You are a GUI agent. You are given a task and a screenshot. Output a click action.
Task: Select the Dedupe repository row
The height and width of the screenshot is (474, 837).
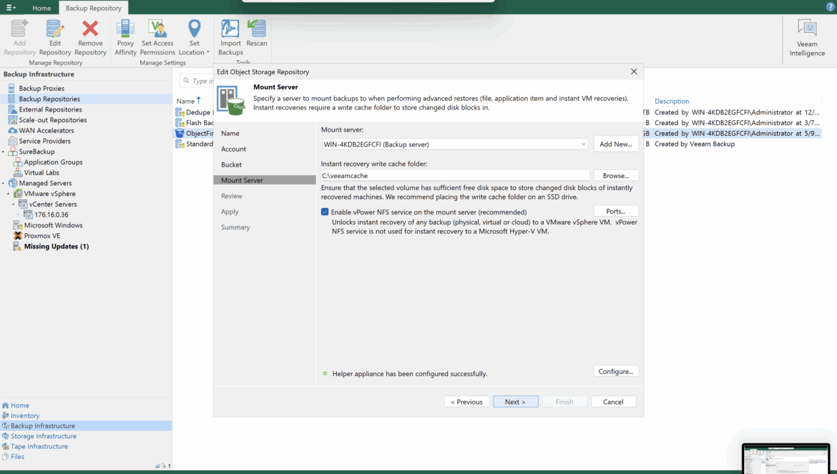(x=195, y=112)
